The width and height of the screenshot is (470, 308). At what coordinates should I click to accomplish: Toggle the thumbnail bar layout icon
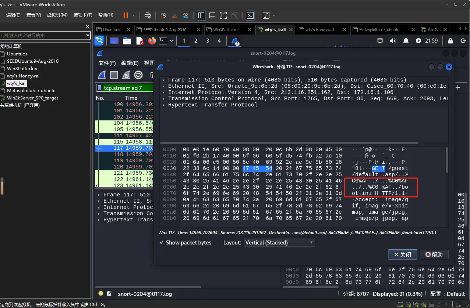(212, 15)
